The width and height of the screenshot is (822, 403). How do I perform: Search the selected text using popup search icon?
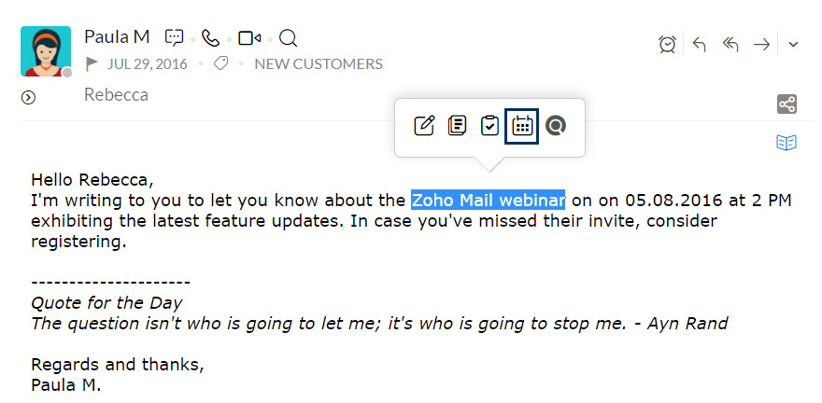[x=556, y=125]
